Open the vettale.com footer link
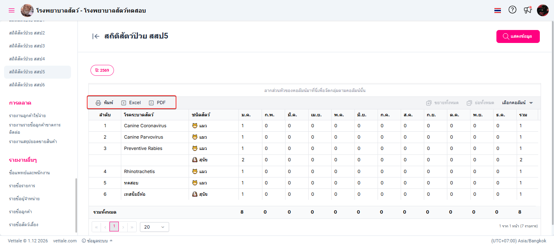 pos(65,241)
